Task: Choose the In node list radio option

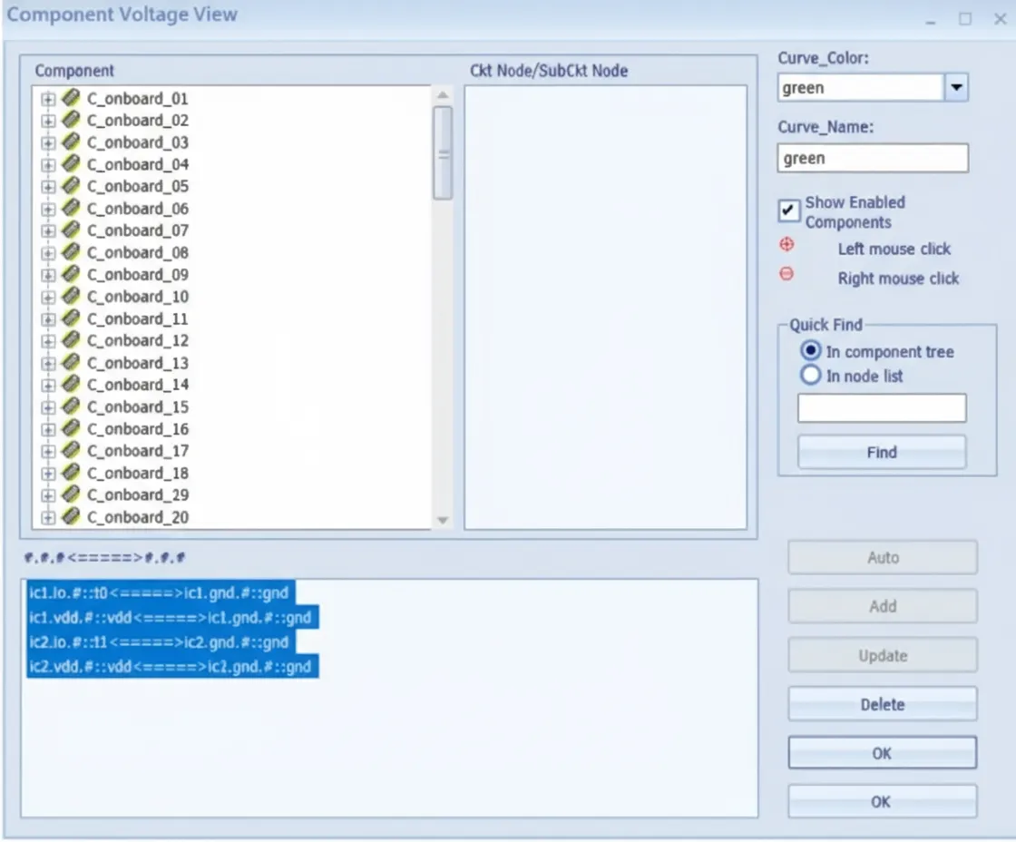Action: coord(811,376)
